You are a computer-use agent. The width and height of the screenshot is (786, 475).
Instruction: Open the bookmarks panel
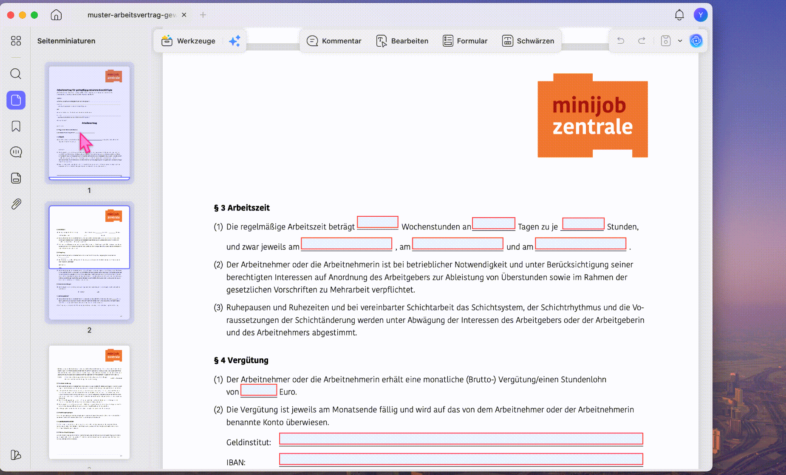tap(16, 126)
